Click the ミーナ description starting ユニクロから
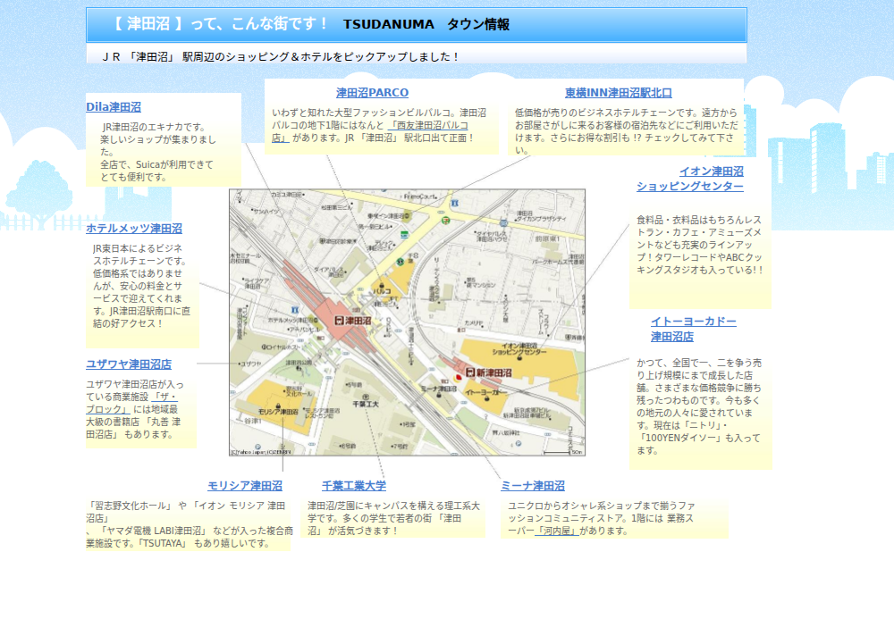The width and height of the screenshot is (894, 644). [x=601, y=518]
